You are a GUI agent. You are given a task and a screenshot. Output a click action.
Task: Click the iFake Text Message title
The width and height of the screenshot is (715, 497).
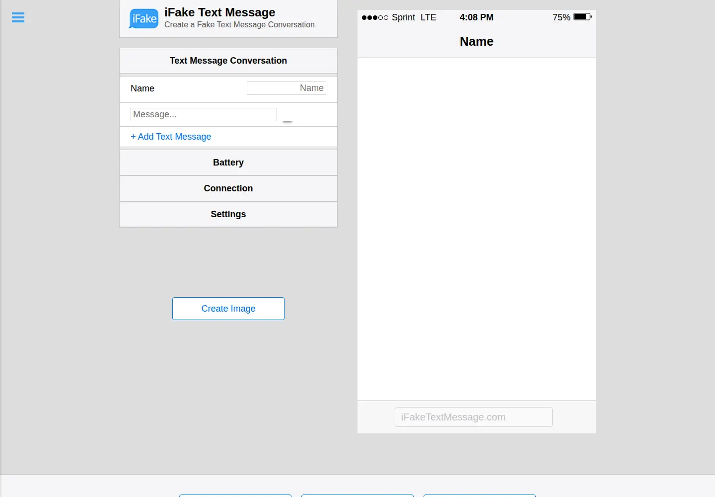click(219, 12)
